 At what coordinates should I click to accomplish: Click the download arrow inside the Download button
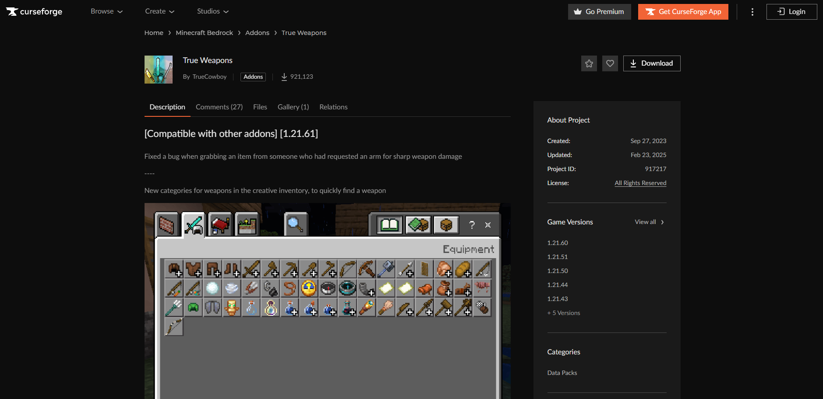coord(633,63)
